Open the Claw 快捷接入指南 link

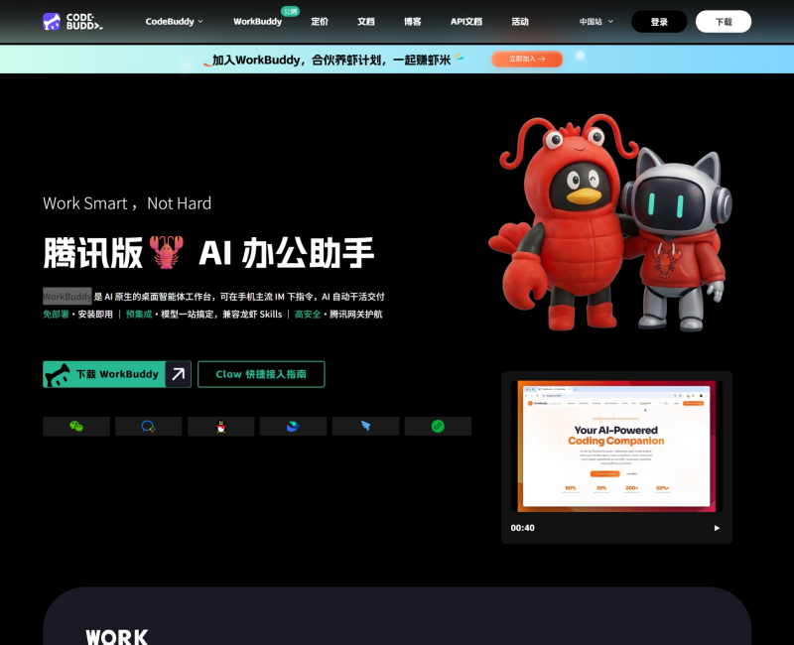261,374
